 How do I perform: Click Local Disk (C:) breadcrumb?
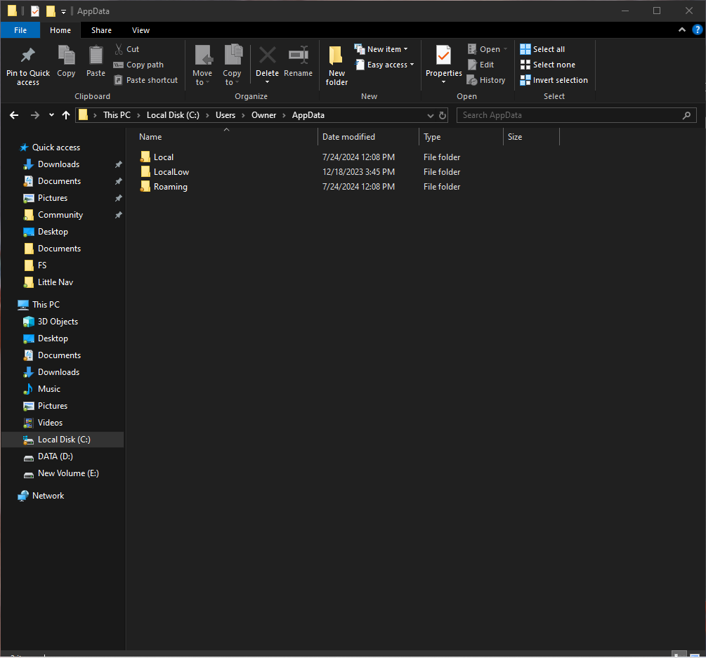pos(173,115)
